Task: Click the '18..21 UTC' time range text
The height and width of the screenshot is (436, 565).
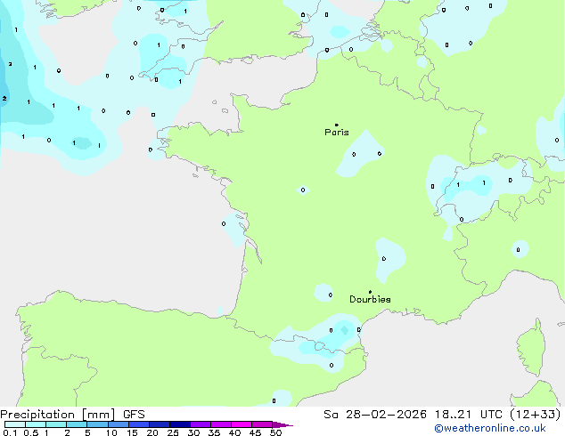Action: click(468, 415)
